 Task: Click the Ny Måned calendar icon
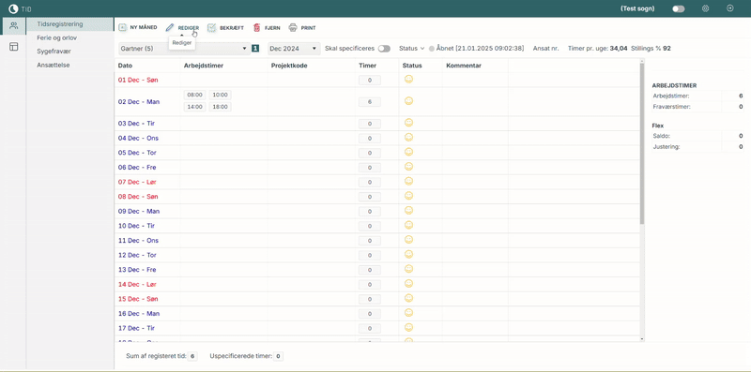point(123,28)
